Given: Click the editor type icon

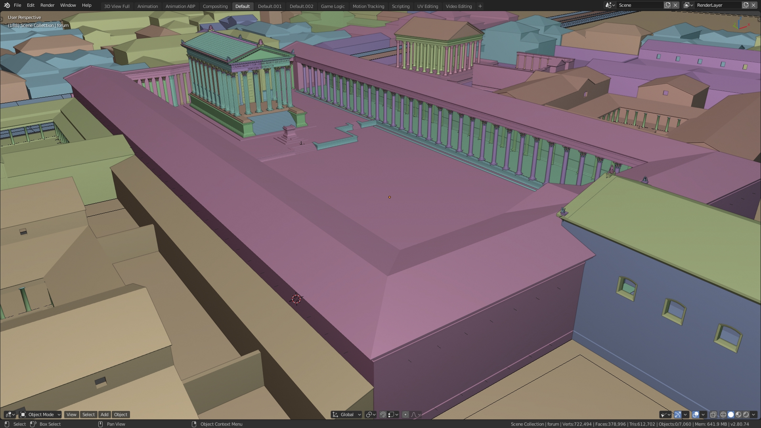Looking at the screenshot, I should 8,415.
